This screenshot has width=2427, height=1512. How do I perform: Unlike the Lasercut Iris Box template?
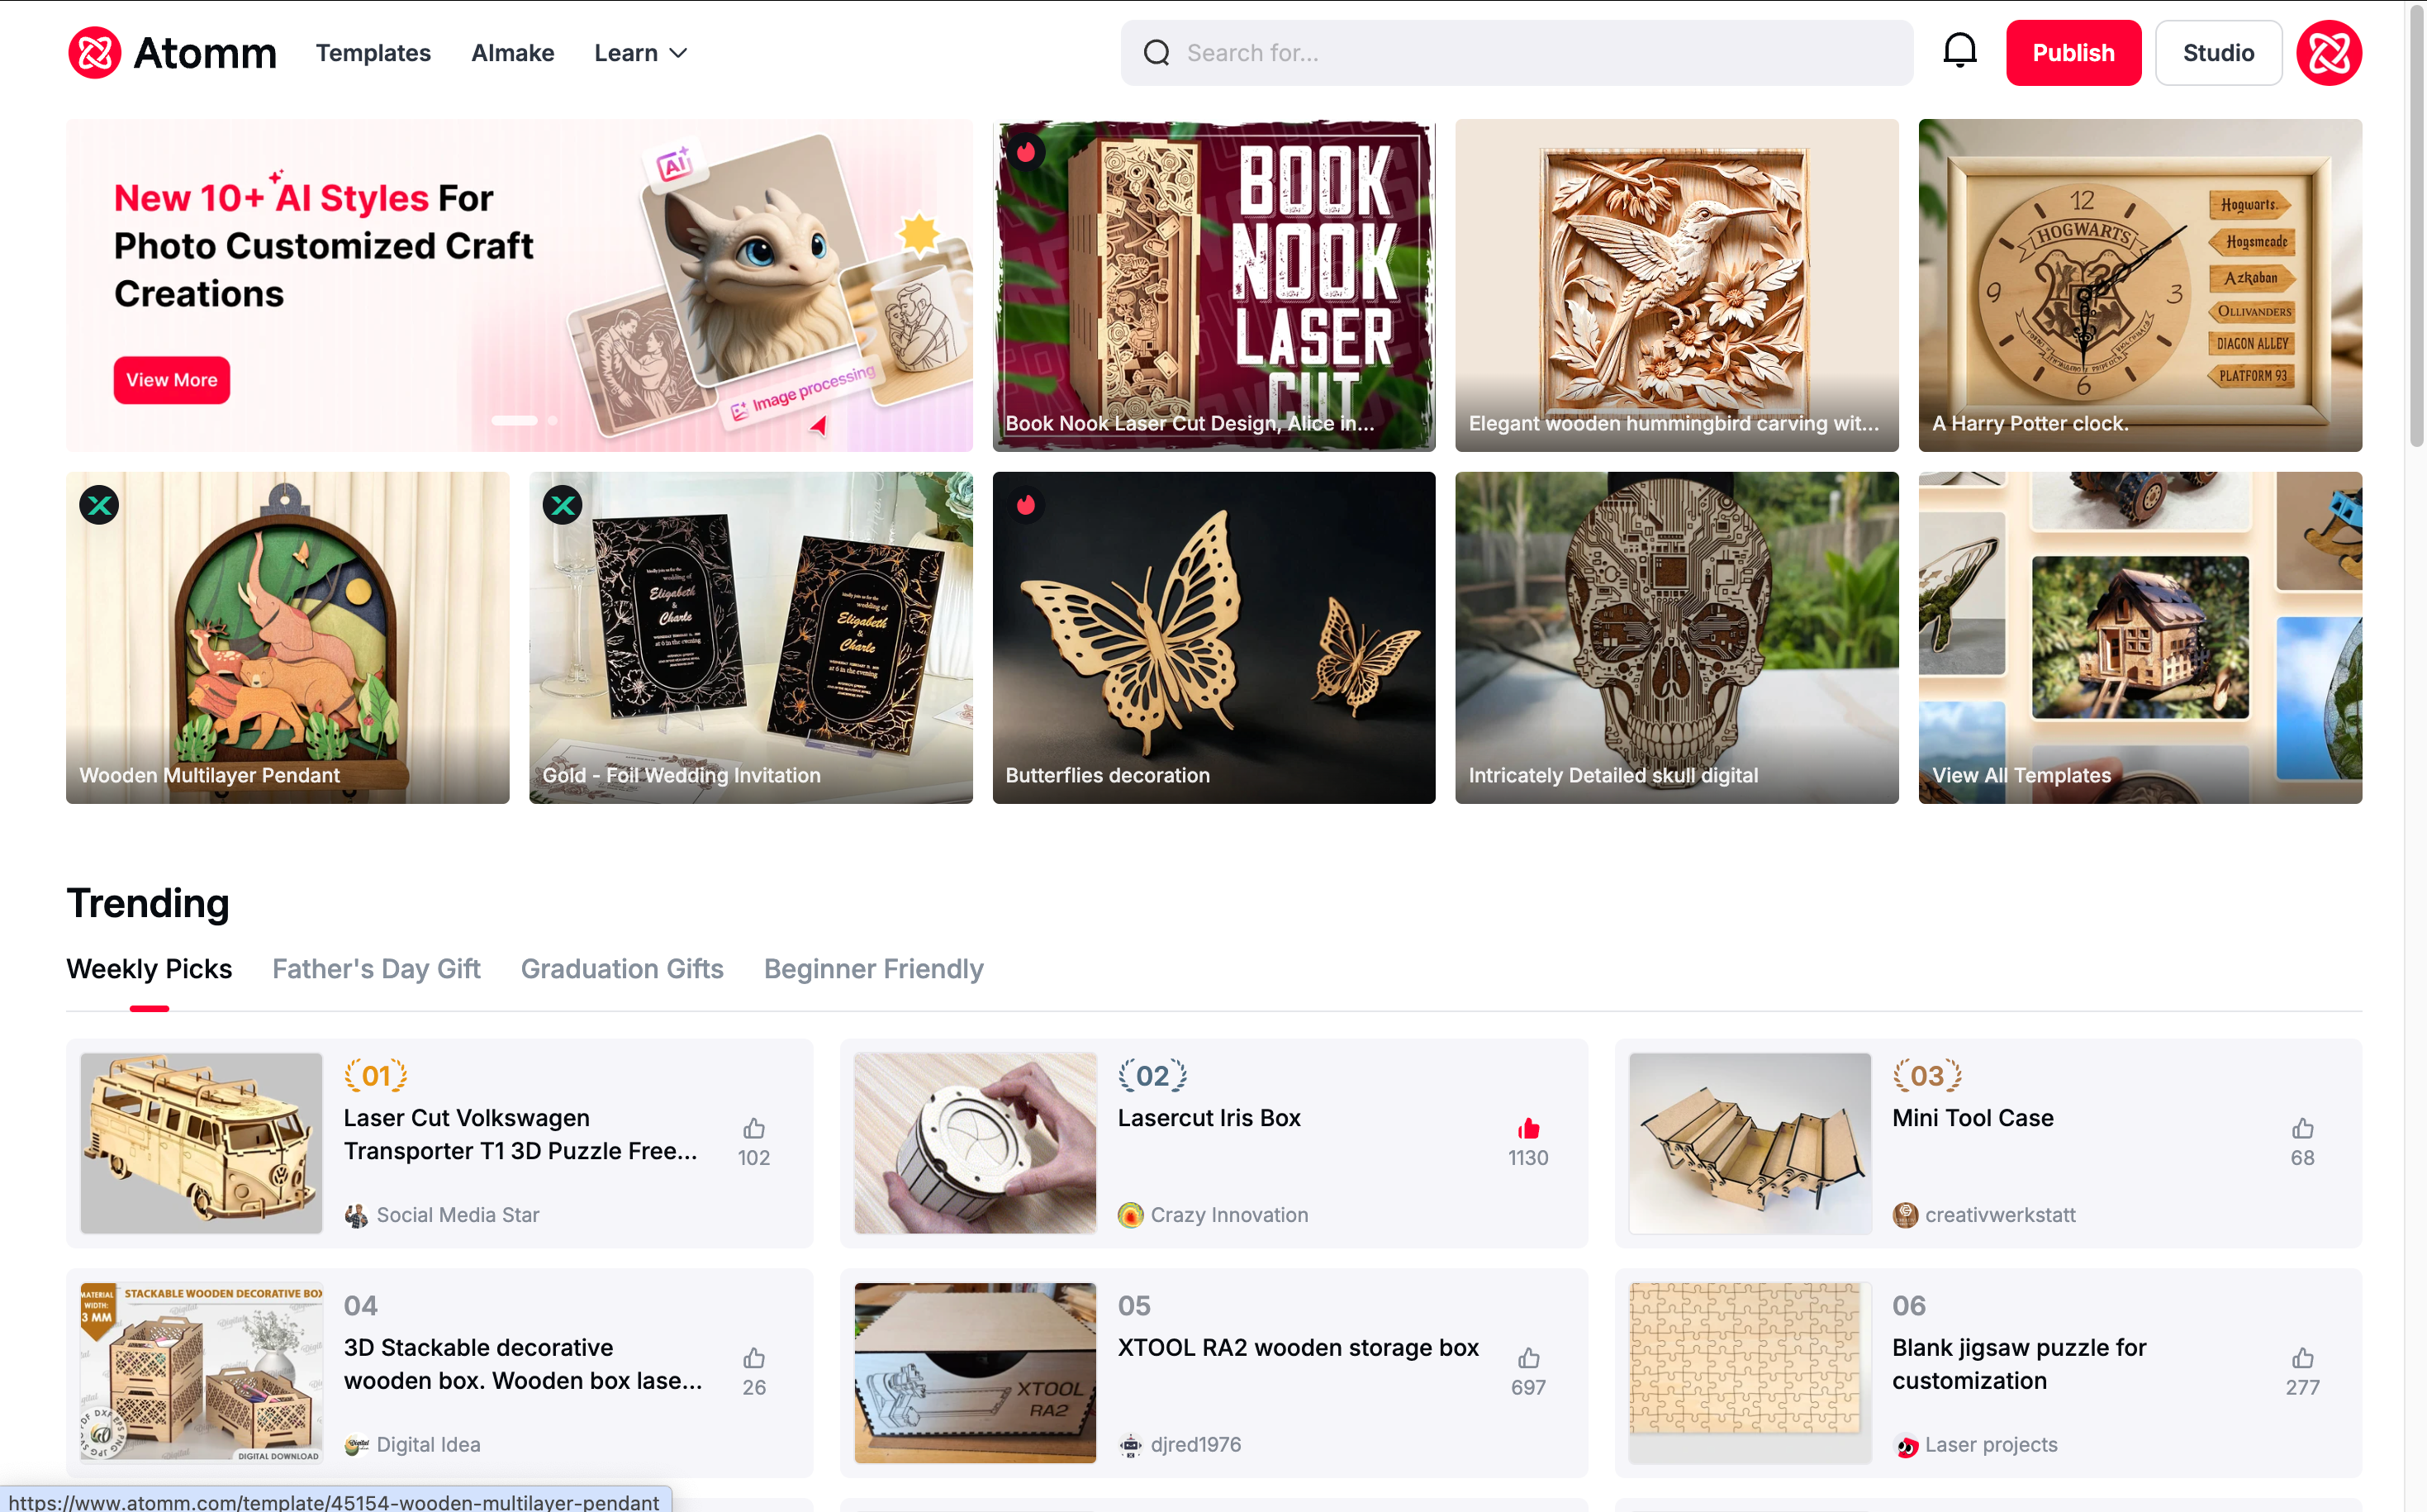point(1528,1129)
